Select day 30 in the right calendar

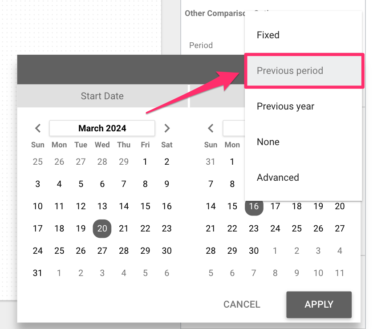click(254, 251)
